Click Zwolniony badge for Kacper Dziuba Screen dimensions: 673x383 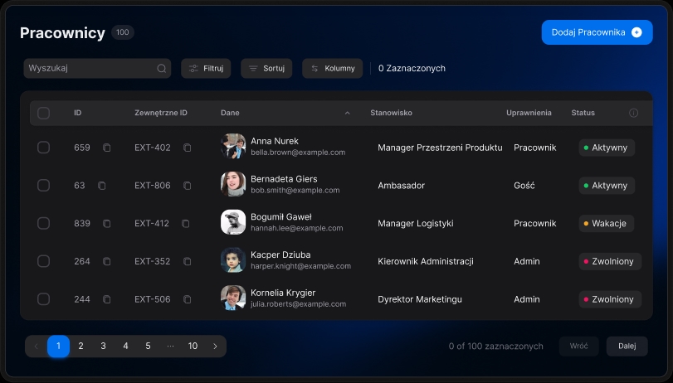[610, 261]
